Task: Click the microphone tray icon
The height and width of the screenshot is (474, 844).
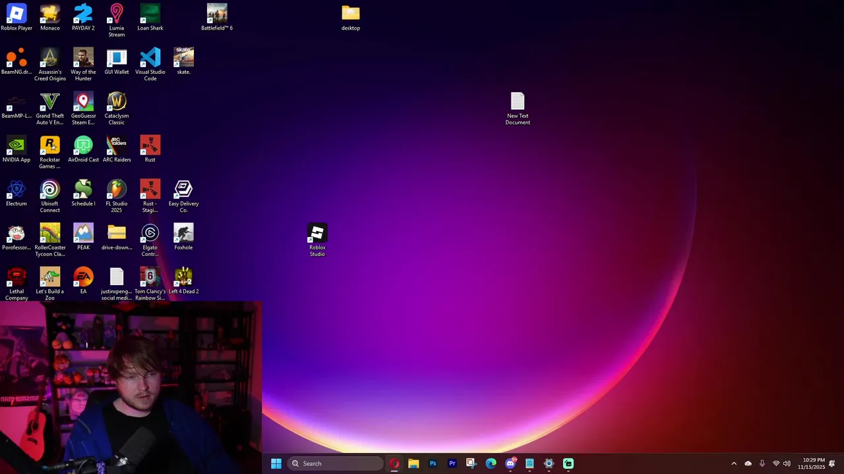Action: pos(762,463)
